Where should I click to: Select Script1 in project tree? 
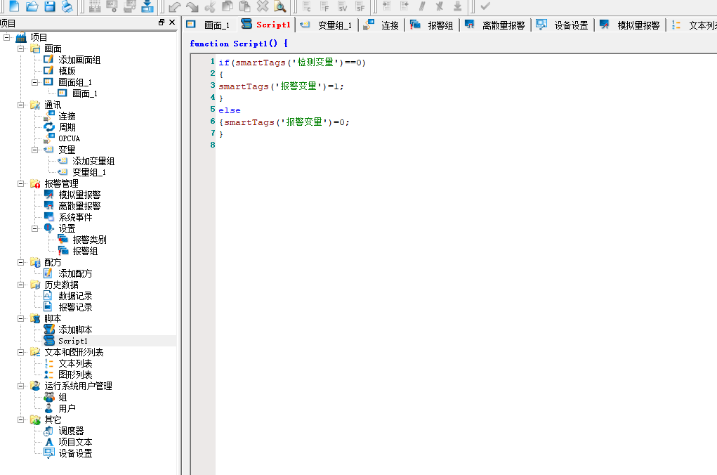(x=73, y=341)
